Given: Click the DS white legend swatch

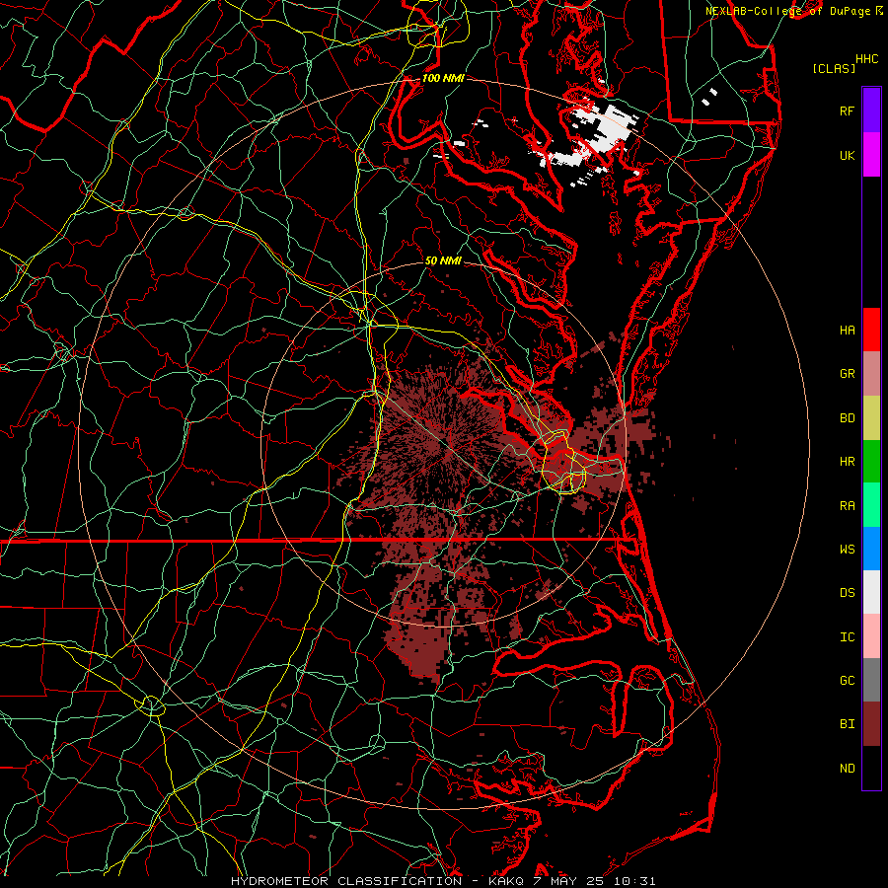Looking at the screenshot, I should click(x=871, y=592).
